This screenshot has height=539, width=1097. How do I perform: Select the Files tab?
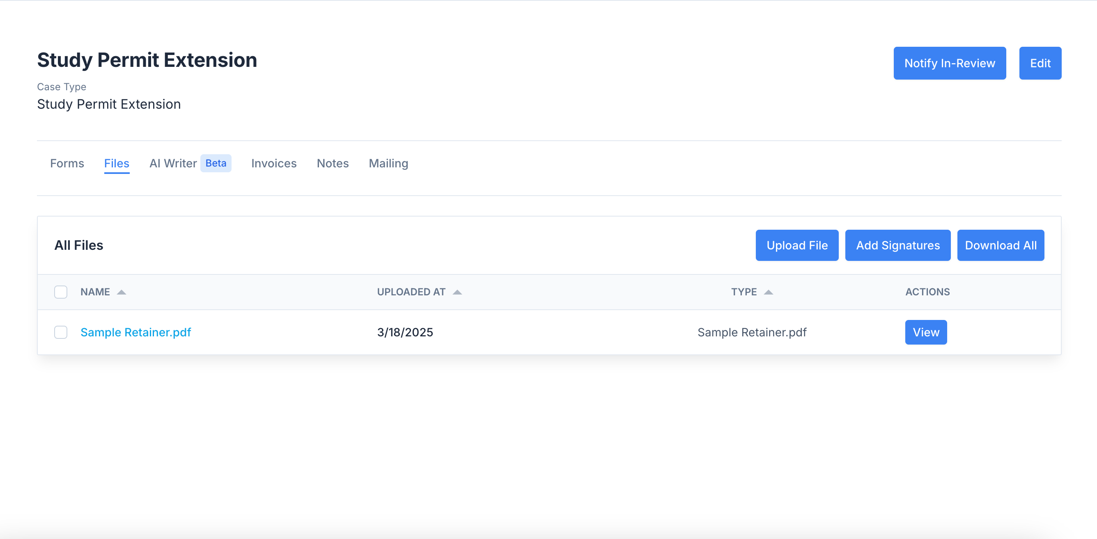(x=117, y=163)
